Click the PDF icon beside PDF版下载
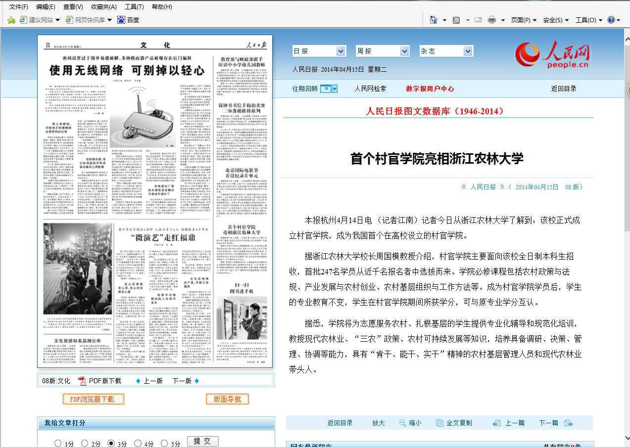Viewport: 630px width, 447px height. [x=82, y=381]
